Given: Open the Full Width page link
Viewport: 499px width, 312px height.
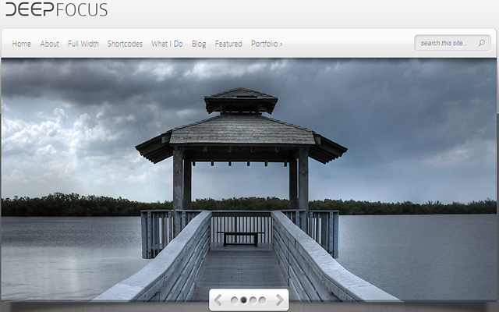Looking at the screenshot, I should [x=83, y=44].
